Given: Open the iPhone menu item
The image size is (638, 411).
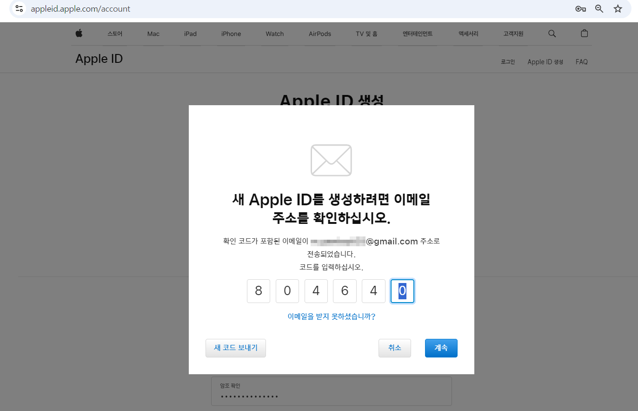Looking at the screenshot, I should [231, 34].
